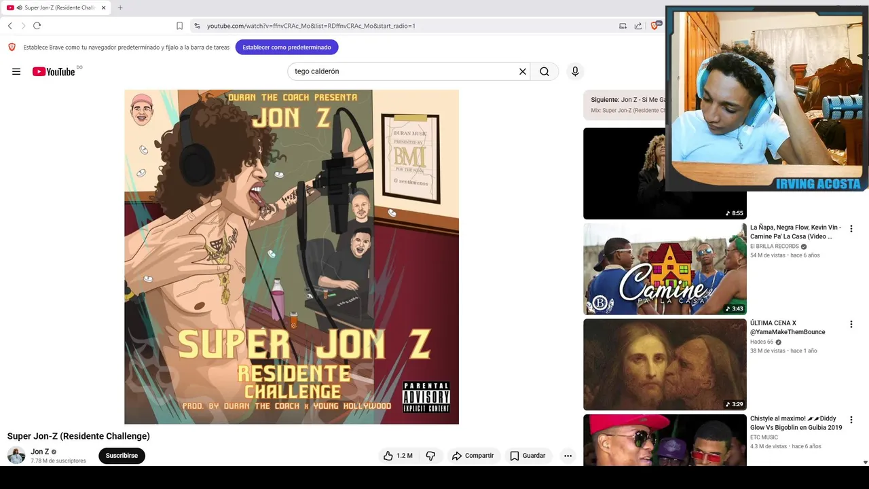Click the 54 M de vistas text

coord(768,255)
